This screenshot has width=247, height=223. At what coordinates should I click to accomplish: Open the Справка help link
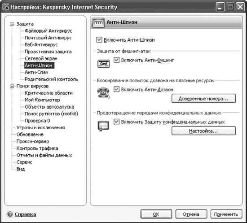point(25,214)
